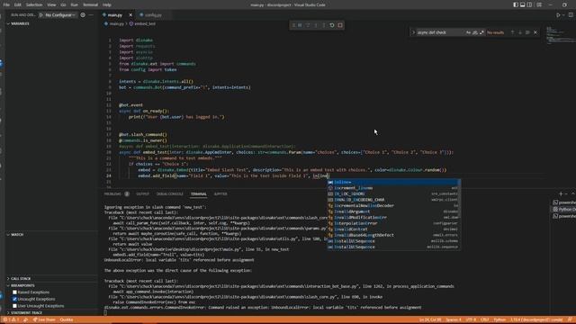Stop debugging with the red square
Screen dimensions: 576x324
click(x=340, y=25)
